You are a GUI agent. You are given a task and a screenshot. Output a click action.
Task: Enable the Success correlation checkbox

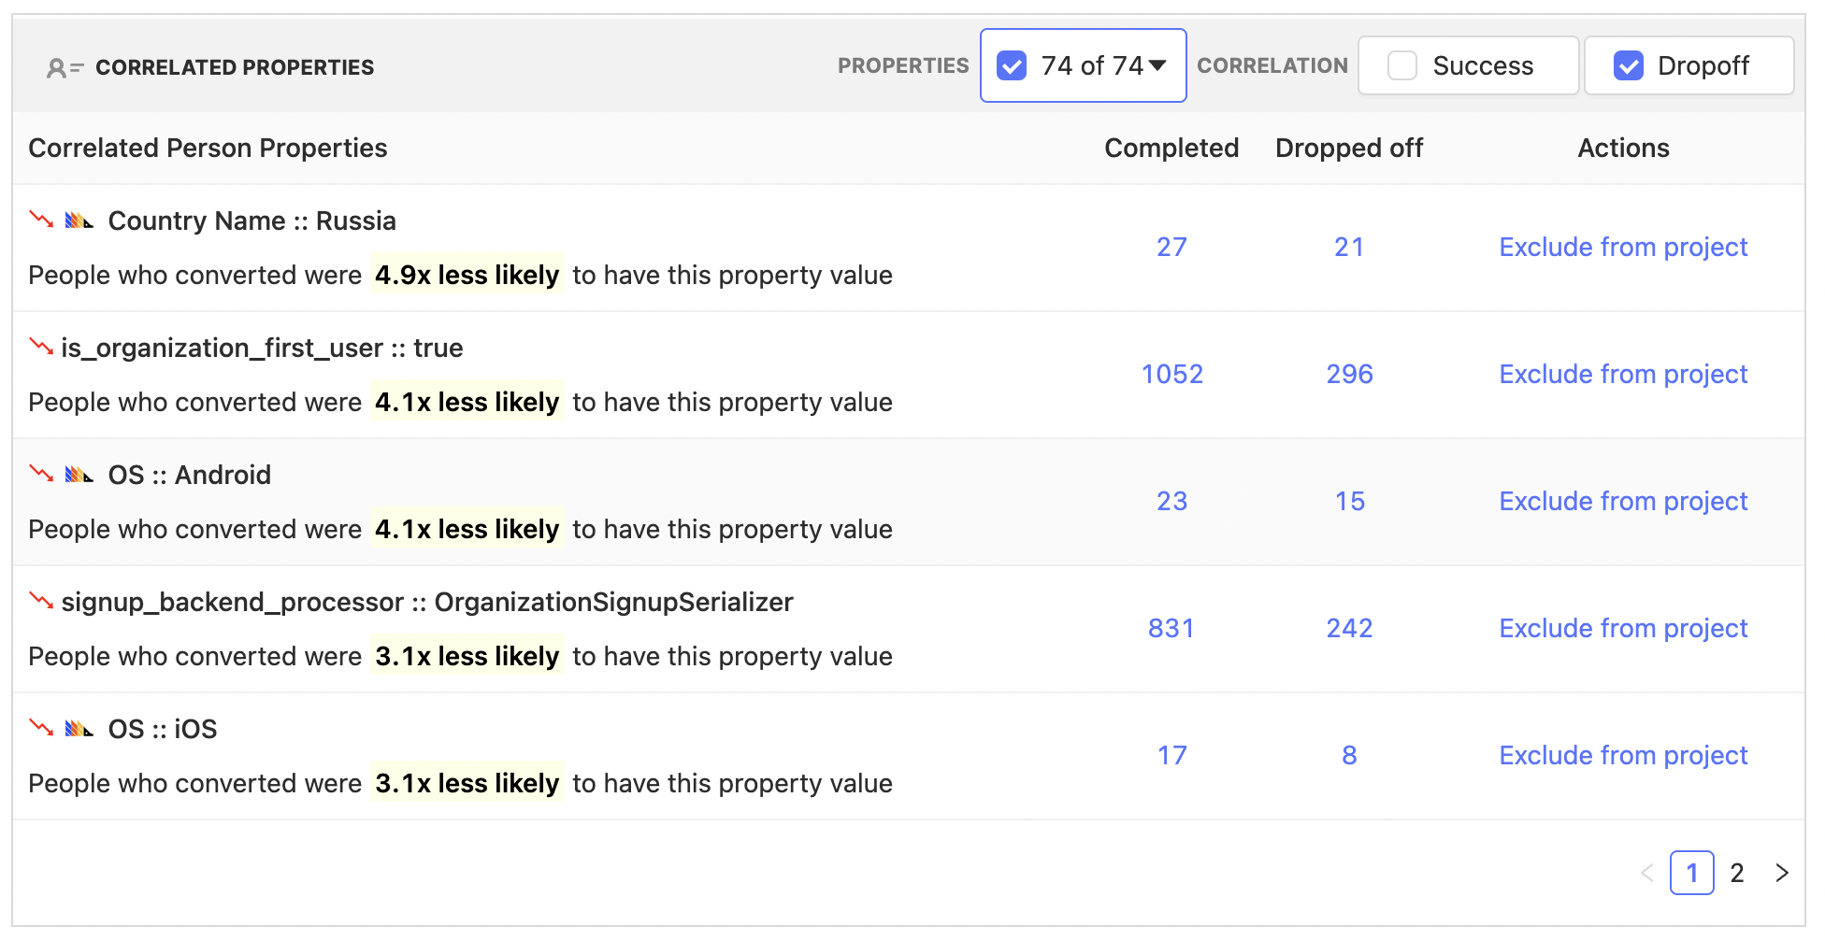point(1401,65)
